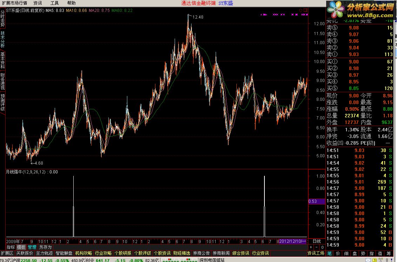Open the mail envelope icon in status bar
Image resolution: width=397 pixels, height=262 pixels.
tap(368, 260)
